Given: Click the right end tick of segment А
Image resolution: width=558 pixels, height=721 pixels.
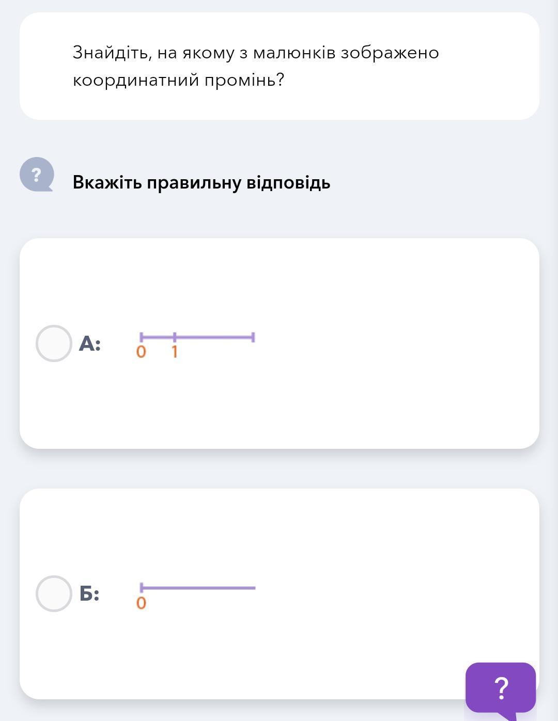Looking at the screenshot, I should click(x=253, y=338).
